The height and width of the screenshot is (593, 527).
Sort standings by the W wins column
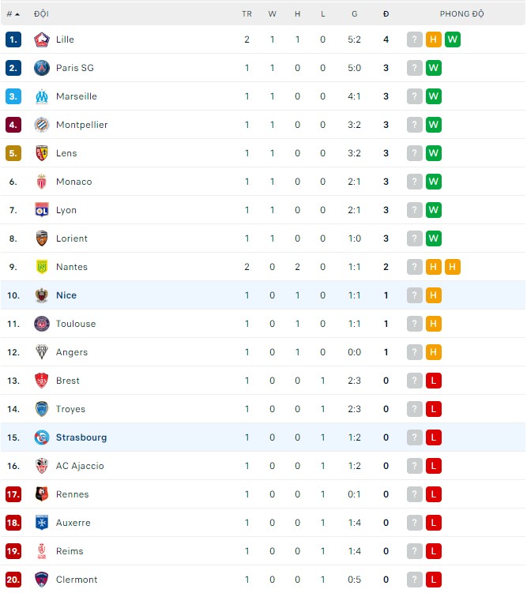coord(272,14)
